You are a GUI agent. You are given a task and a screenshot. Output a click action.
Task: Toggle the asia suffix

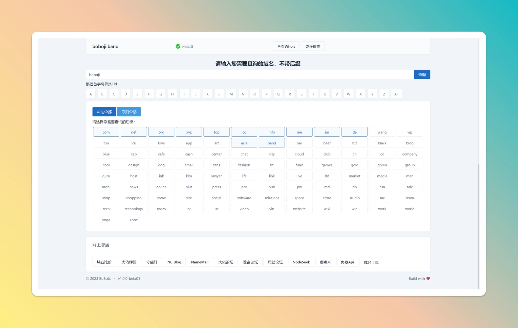coord(244,143)
